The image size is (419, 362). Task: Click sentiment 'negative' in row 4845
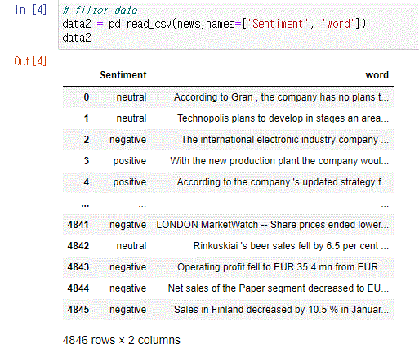pos(127,310)
